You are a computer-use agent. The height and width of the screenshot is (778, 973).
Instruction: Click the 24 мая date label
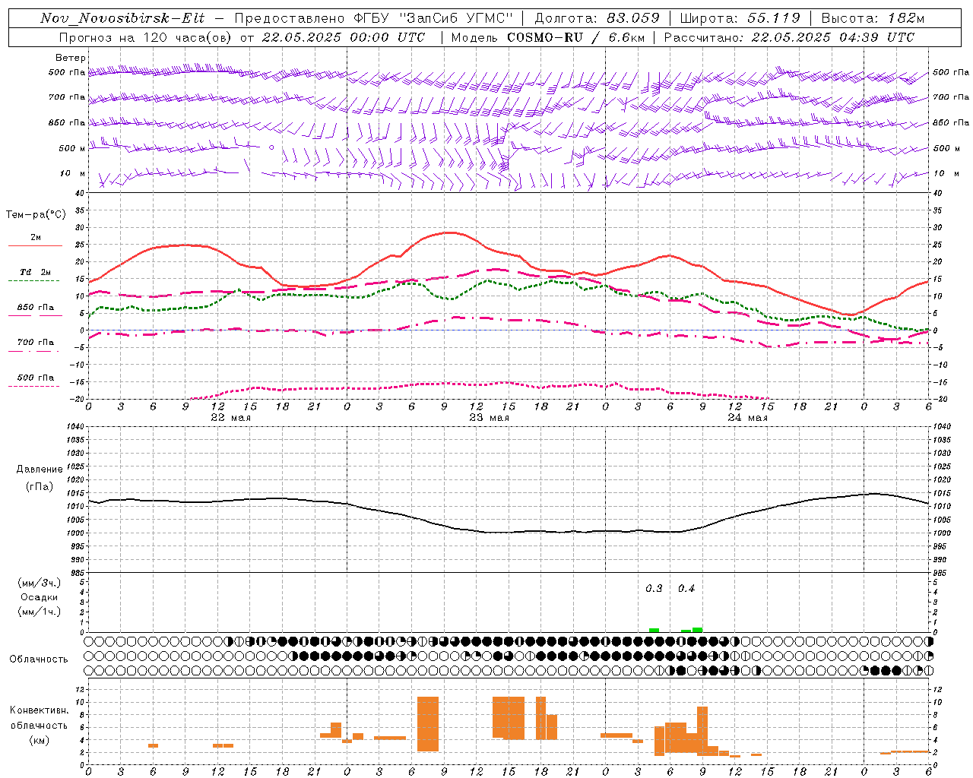(x=747, y=418)
